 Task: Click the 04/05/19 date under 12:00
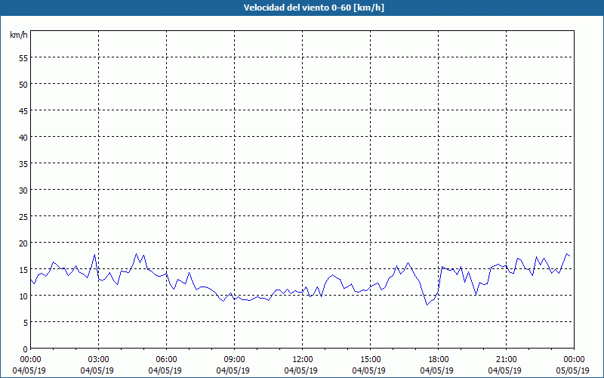pos(300,370)
